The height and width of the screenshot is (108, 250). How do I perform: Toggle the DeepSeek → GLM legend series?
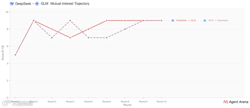[x=186, y=20]
